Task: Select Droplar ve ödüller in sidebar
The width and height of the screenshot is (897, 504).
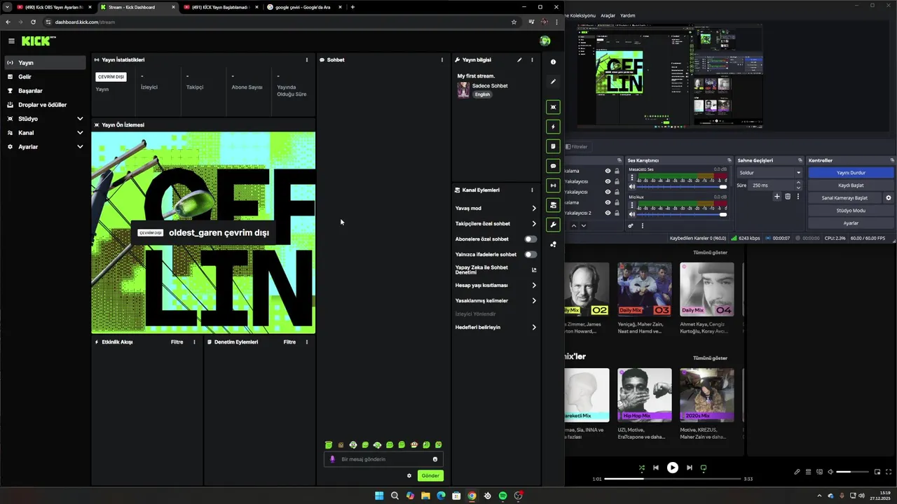Action: (x=45, y=105)
